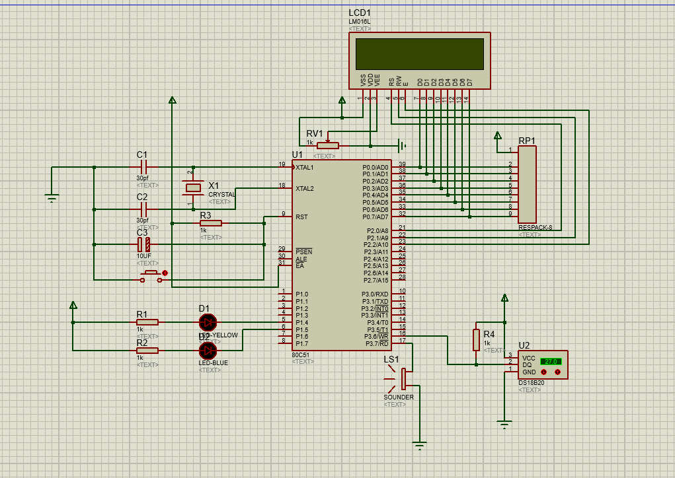Select the ground symbol beside RV1
Screen dimensions: 675x478
(x=402, y=146)
